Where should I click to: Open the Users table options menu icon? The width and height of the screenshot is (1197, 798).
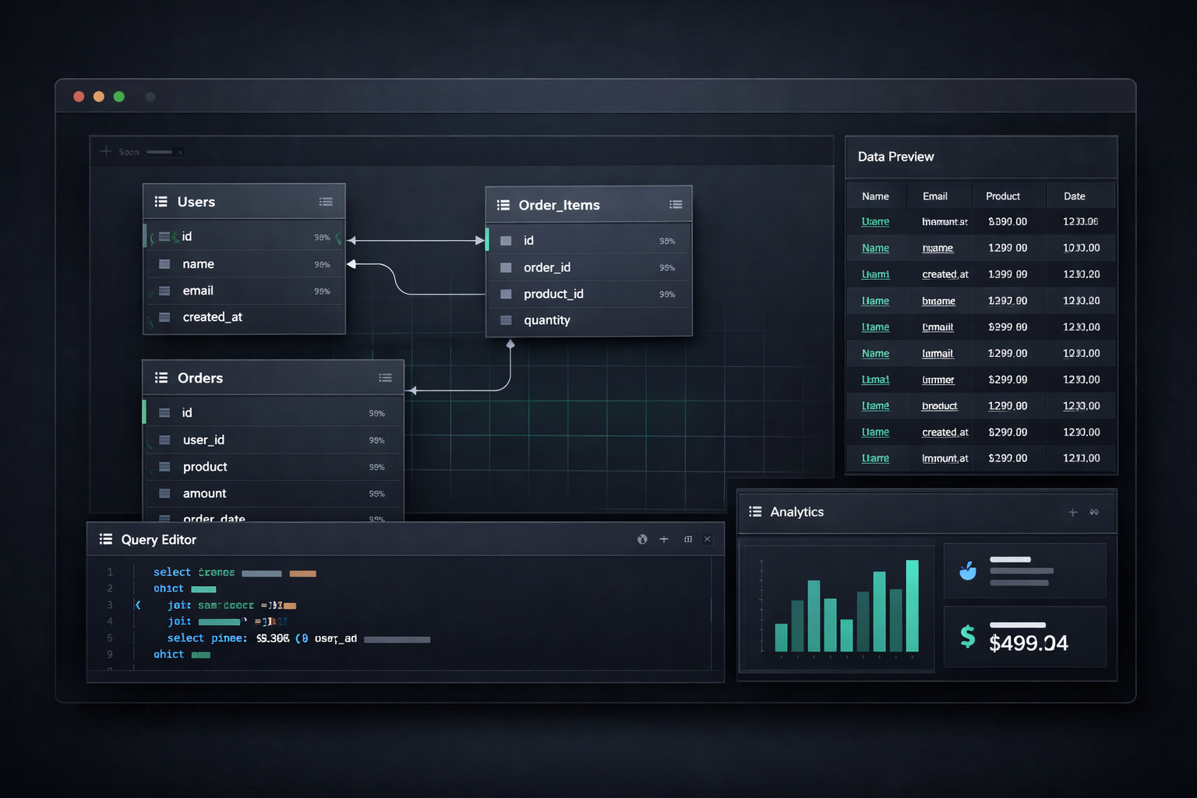(326, 202)
